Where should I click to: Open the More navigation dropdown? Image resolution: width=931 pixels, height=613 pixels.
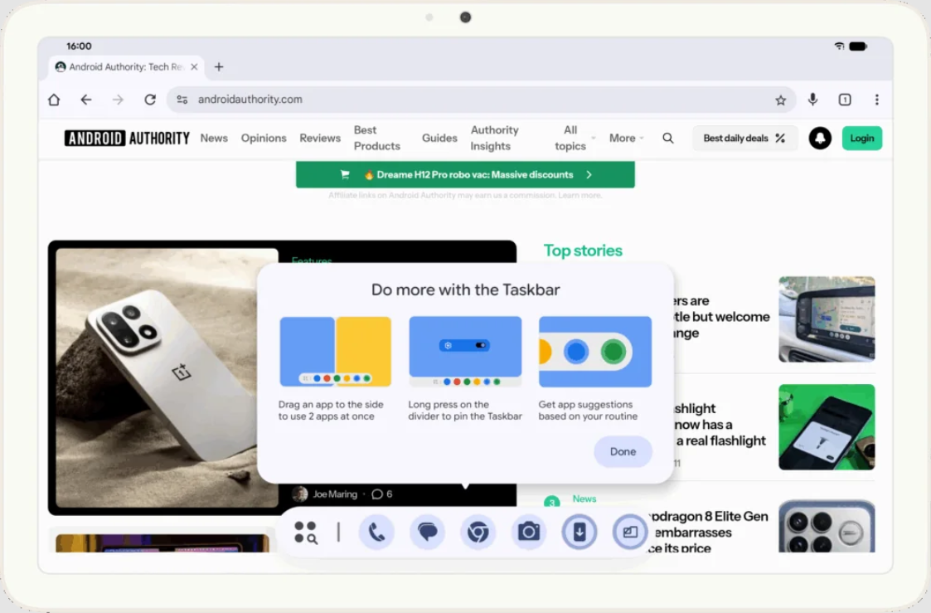(x=625, y=138)
